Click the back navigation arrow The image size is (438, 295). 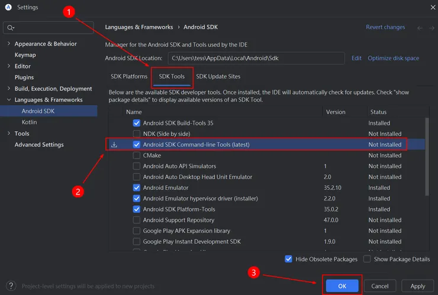coord(420,28)
